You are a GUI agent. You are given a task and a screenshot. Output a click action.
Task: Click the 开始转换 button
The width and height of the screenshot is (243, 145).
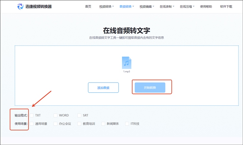pos(150,87)
